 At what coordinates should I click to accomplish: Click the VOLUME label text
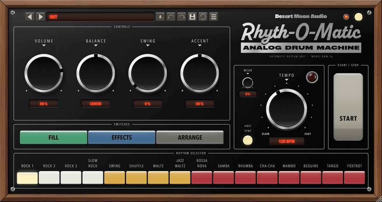point(44,41)
